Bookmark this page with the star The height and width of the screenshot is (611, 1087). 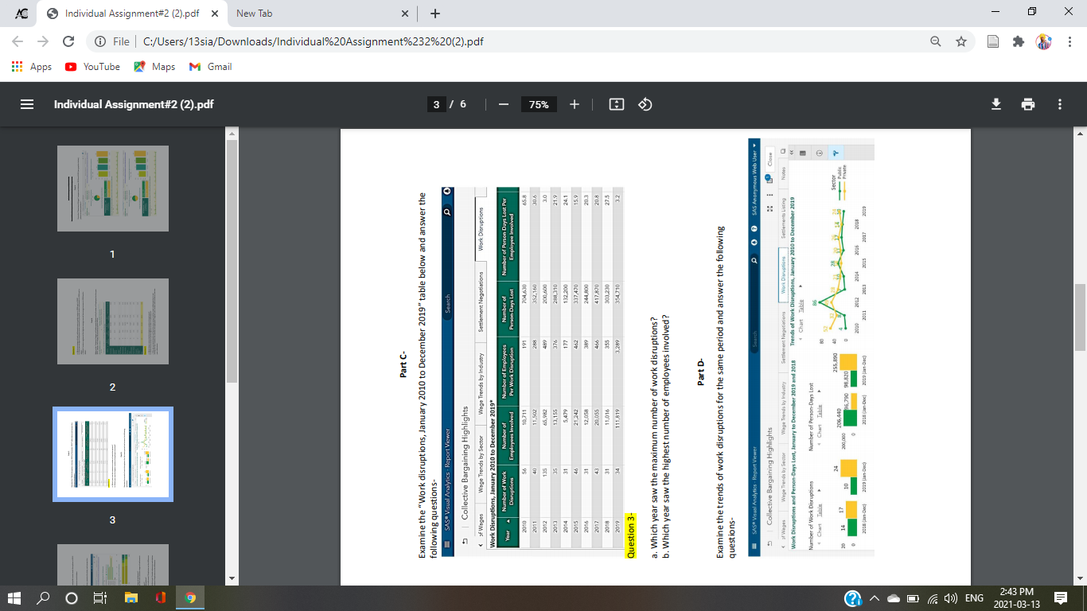(x=961, y=41)
